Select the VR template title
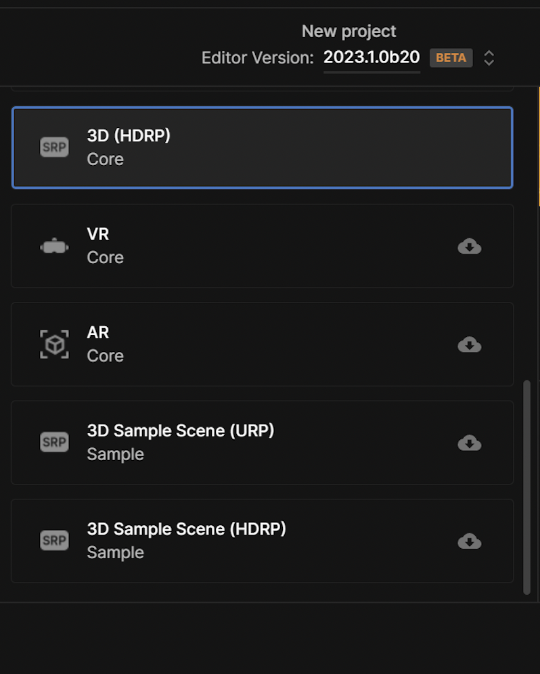Viewport: 540px width, 674px height. (98, 234)
